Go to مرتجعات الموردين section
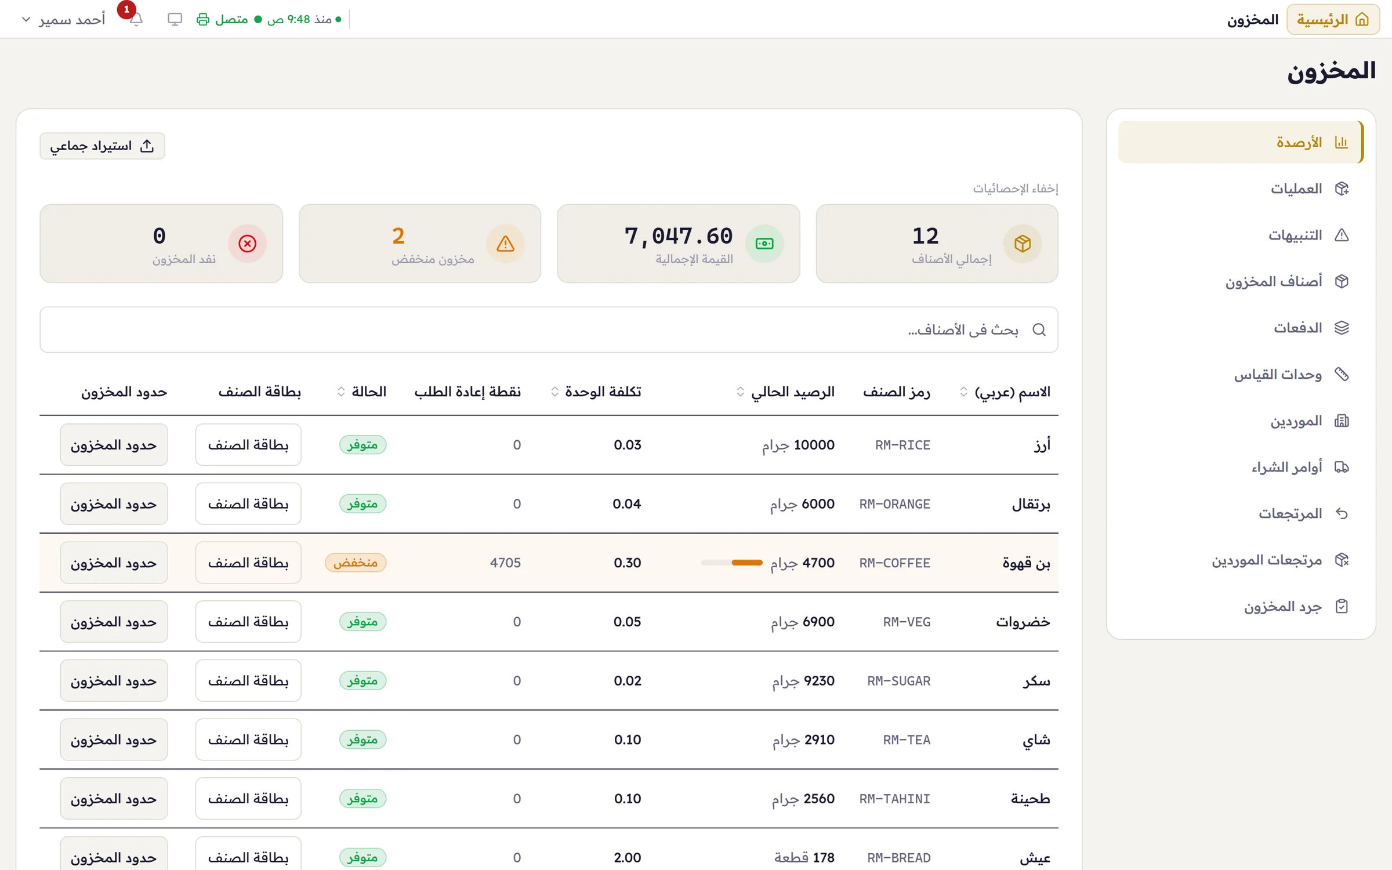The width and height of the screenshot is (1392, 870). 1241,560
